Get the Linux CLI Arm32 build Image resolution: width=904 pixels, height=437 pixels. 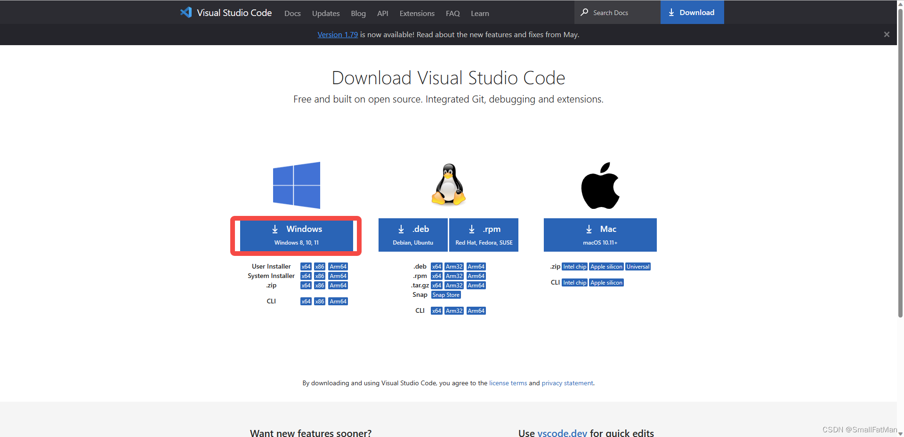pyautogui.click(x=454, y=311)
